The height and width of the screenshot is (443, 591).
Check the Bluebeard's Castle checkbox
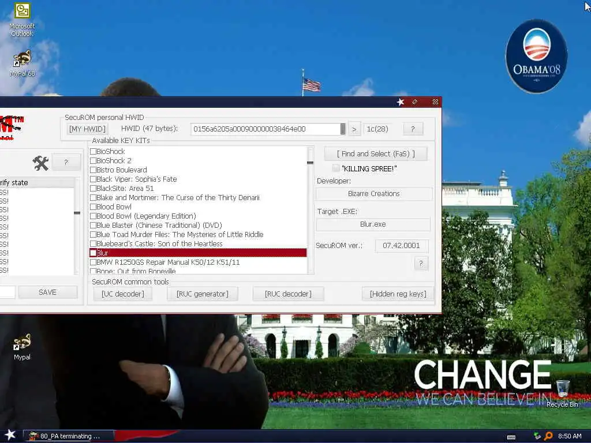[93, 244]
